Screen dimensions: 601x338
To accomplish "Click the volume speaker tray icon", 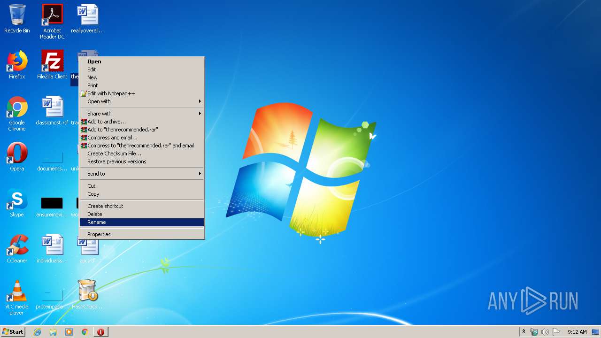I will pos(545,332).
